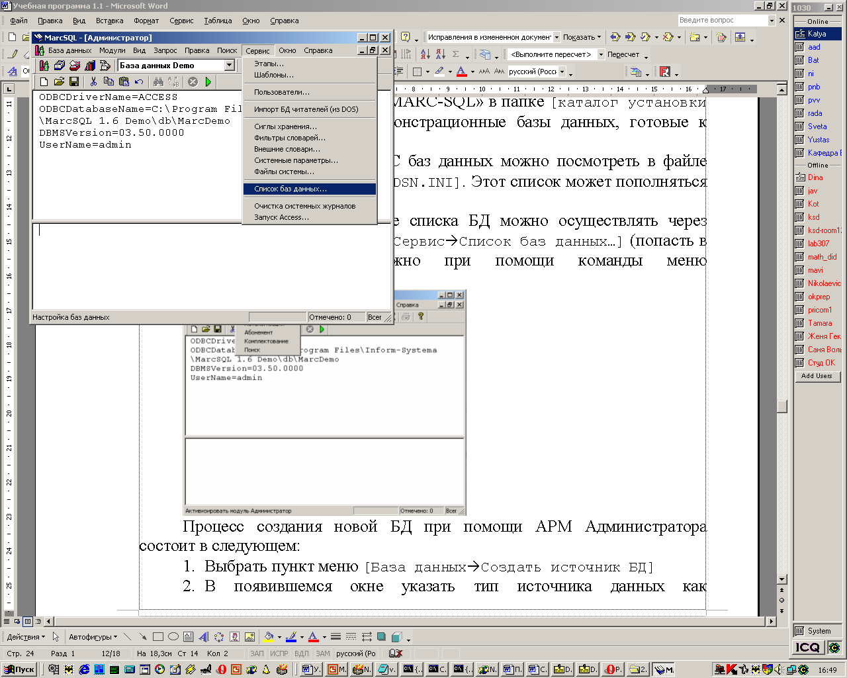This screenshot has width=847, height=678.
Task: Click Reject change red X icon
Action: point(668,37)
